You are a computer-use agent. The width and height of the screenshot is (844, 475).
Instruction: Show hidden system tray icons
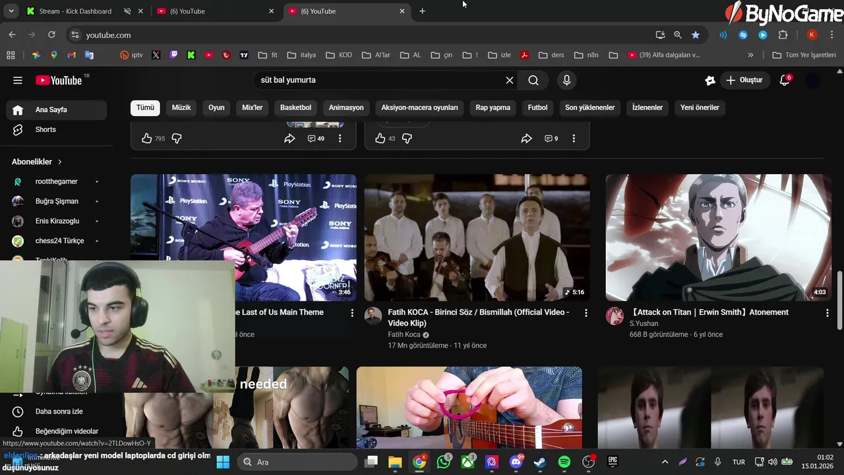665,462
